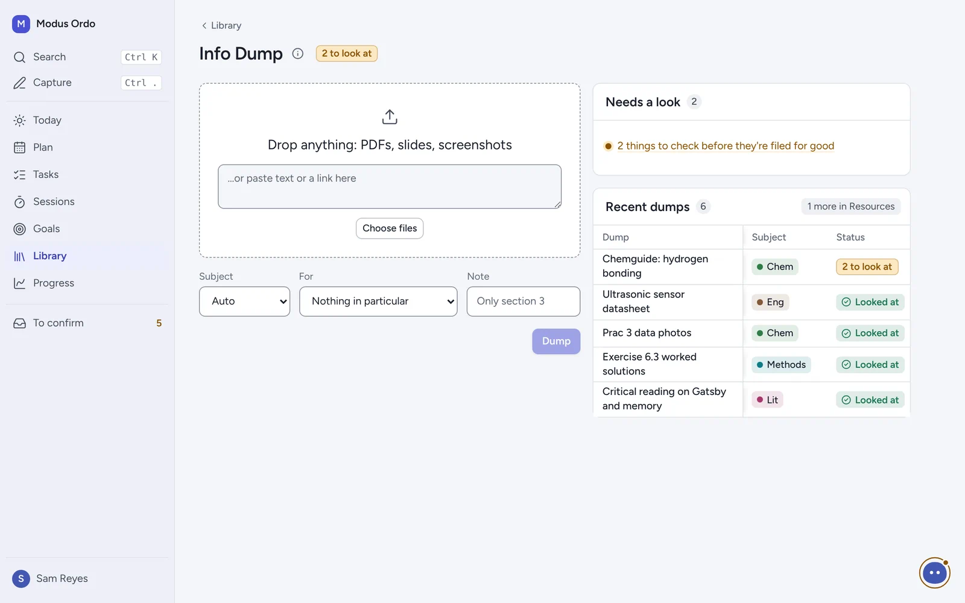Open 'Exercise 6.3 worked solutions' dump
965x603 pixels.
(x=650, y=364)
